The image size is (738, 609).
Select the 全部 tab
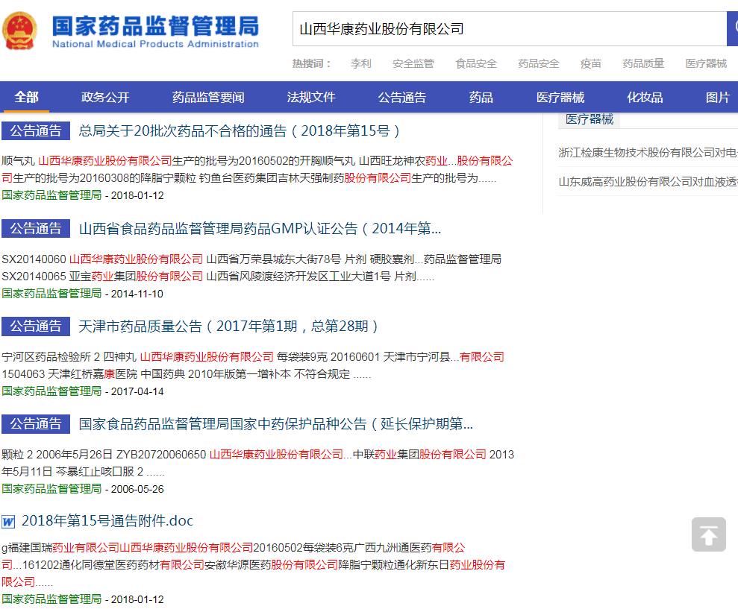(x=27, y=98)
